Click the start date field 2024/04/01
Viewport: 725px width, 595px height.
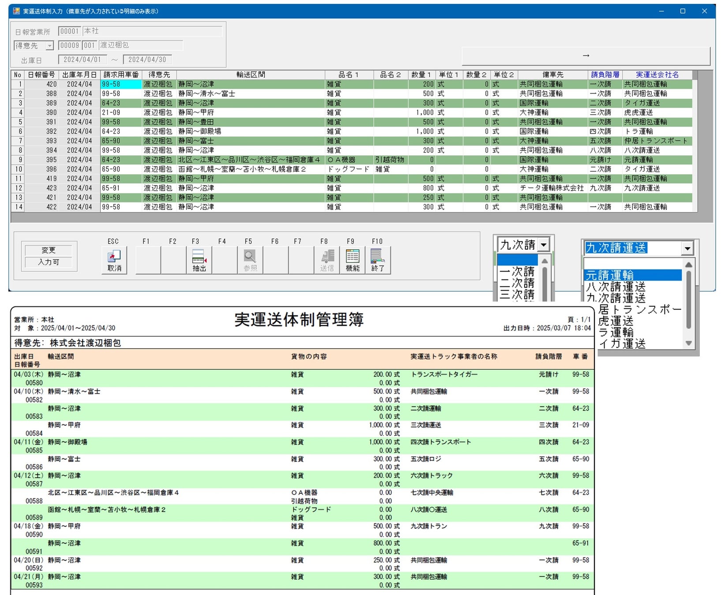tap(83, 59)
